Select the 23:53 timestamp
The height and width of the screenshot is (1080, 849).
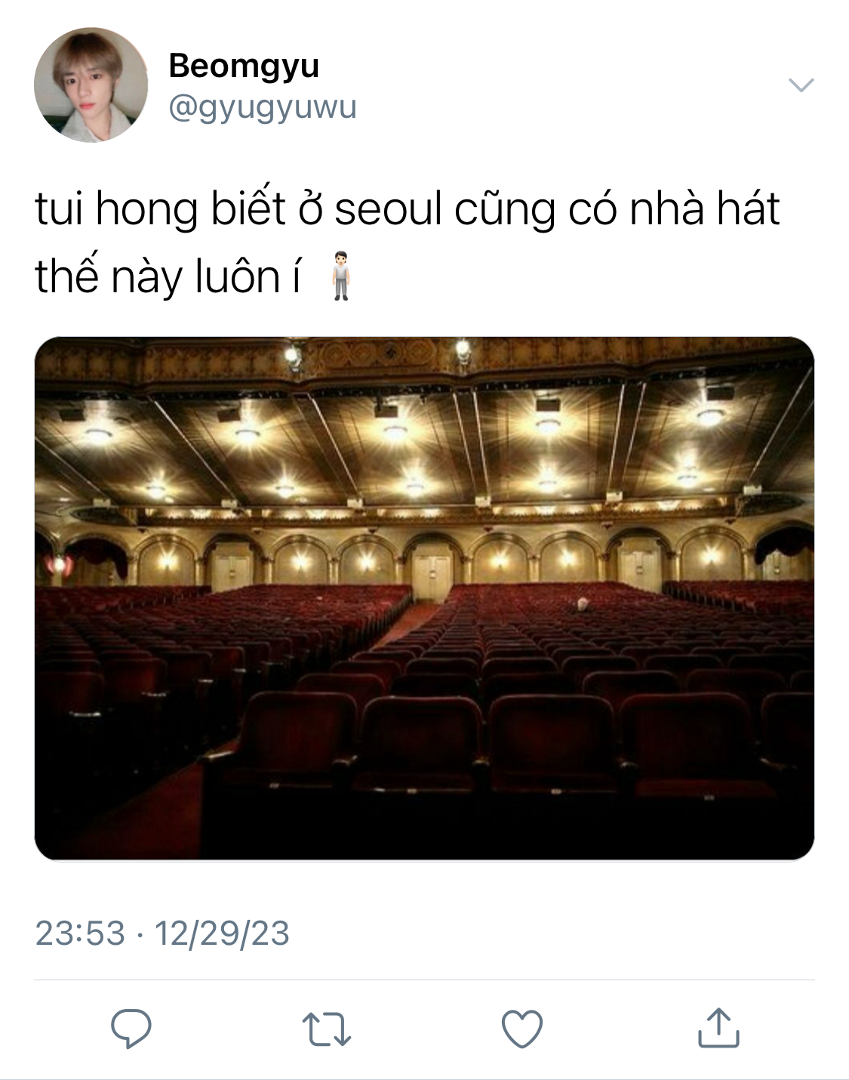[x=80, y=933]
